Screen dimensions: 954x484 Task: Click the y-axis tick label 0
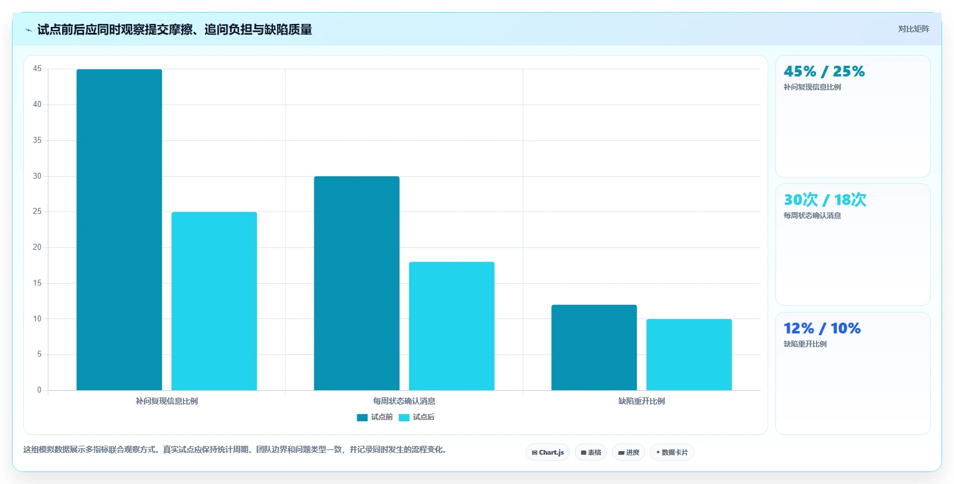click(x=39, y=390)
